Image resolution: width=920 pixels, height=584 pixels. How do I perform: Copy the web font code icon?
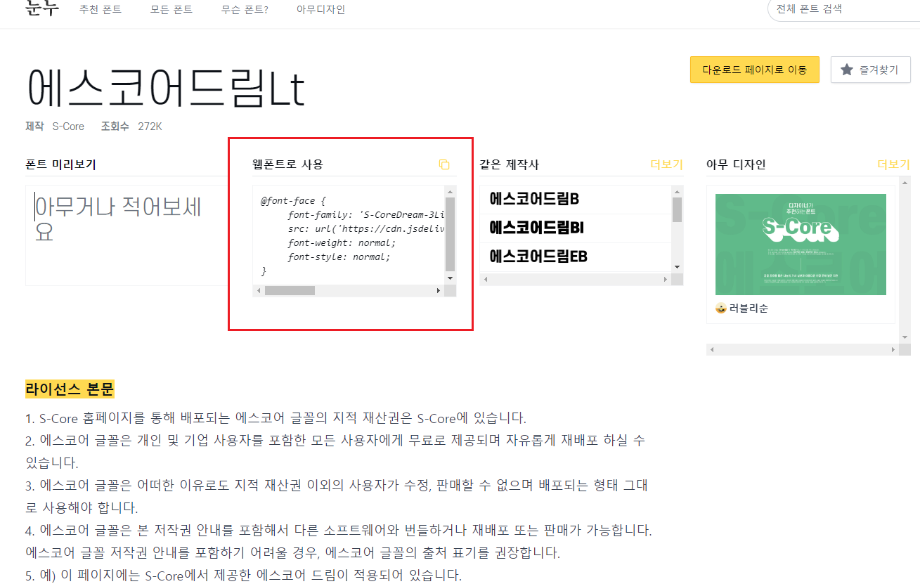[443, 164]
